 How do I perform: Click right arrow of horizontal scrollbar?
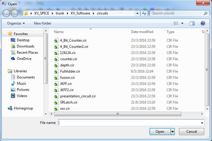[x=202, y=114]
